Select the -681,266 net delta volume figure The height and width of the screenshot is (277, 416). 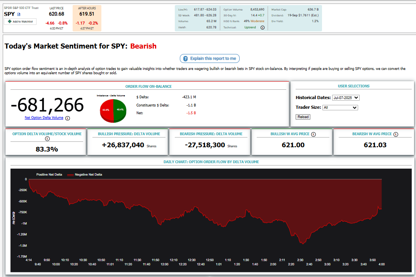click(x=47, y=105)
